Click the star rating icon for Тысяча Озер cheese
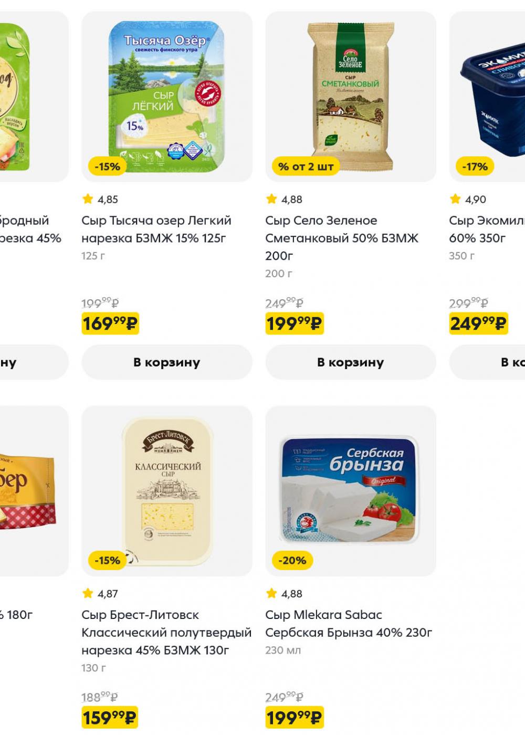 pyautogui.click(x=88, y=199)
